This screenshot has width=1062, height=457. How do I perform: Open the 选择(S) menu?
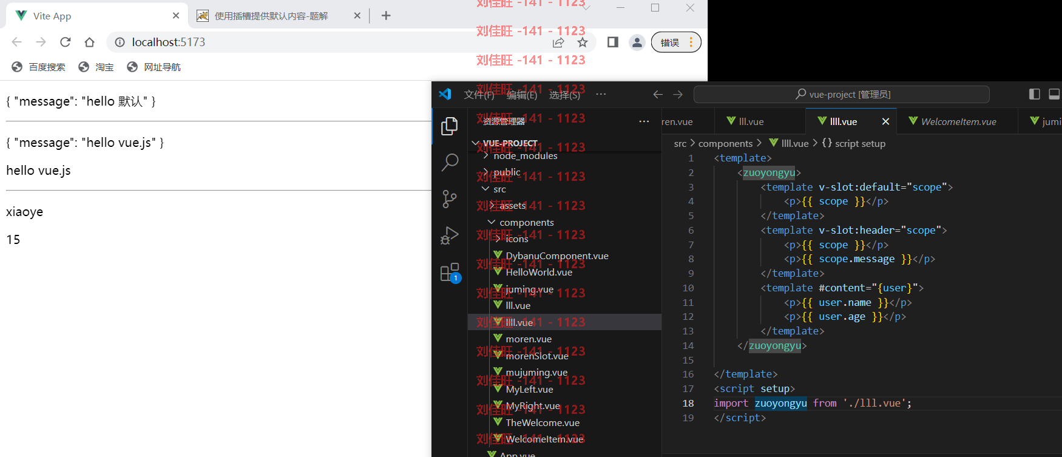point(565,95)
